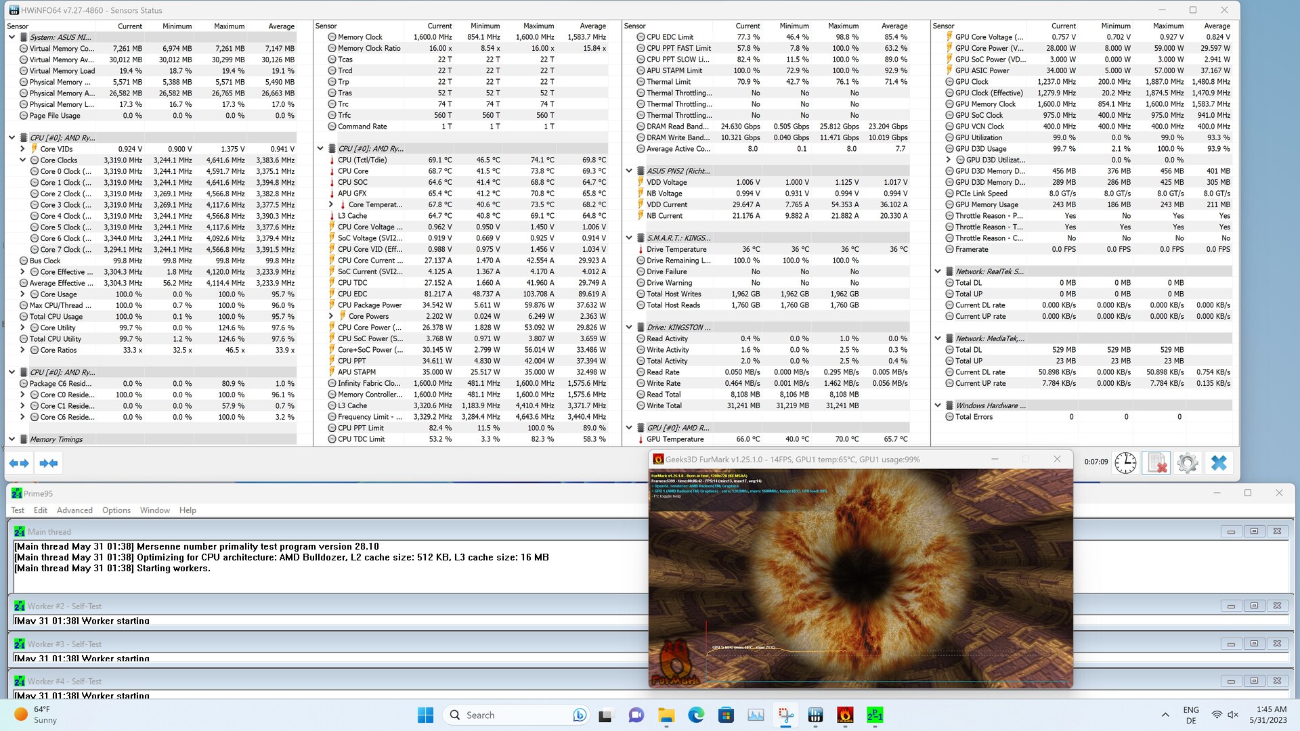
Task: Collapse the S.M.A.R.T. KINGSTON sensor group
Action: tap(629, 238)
